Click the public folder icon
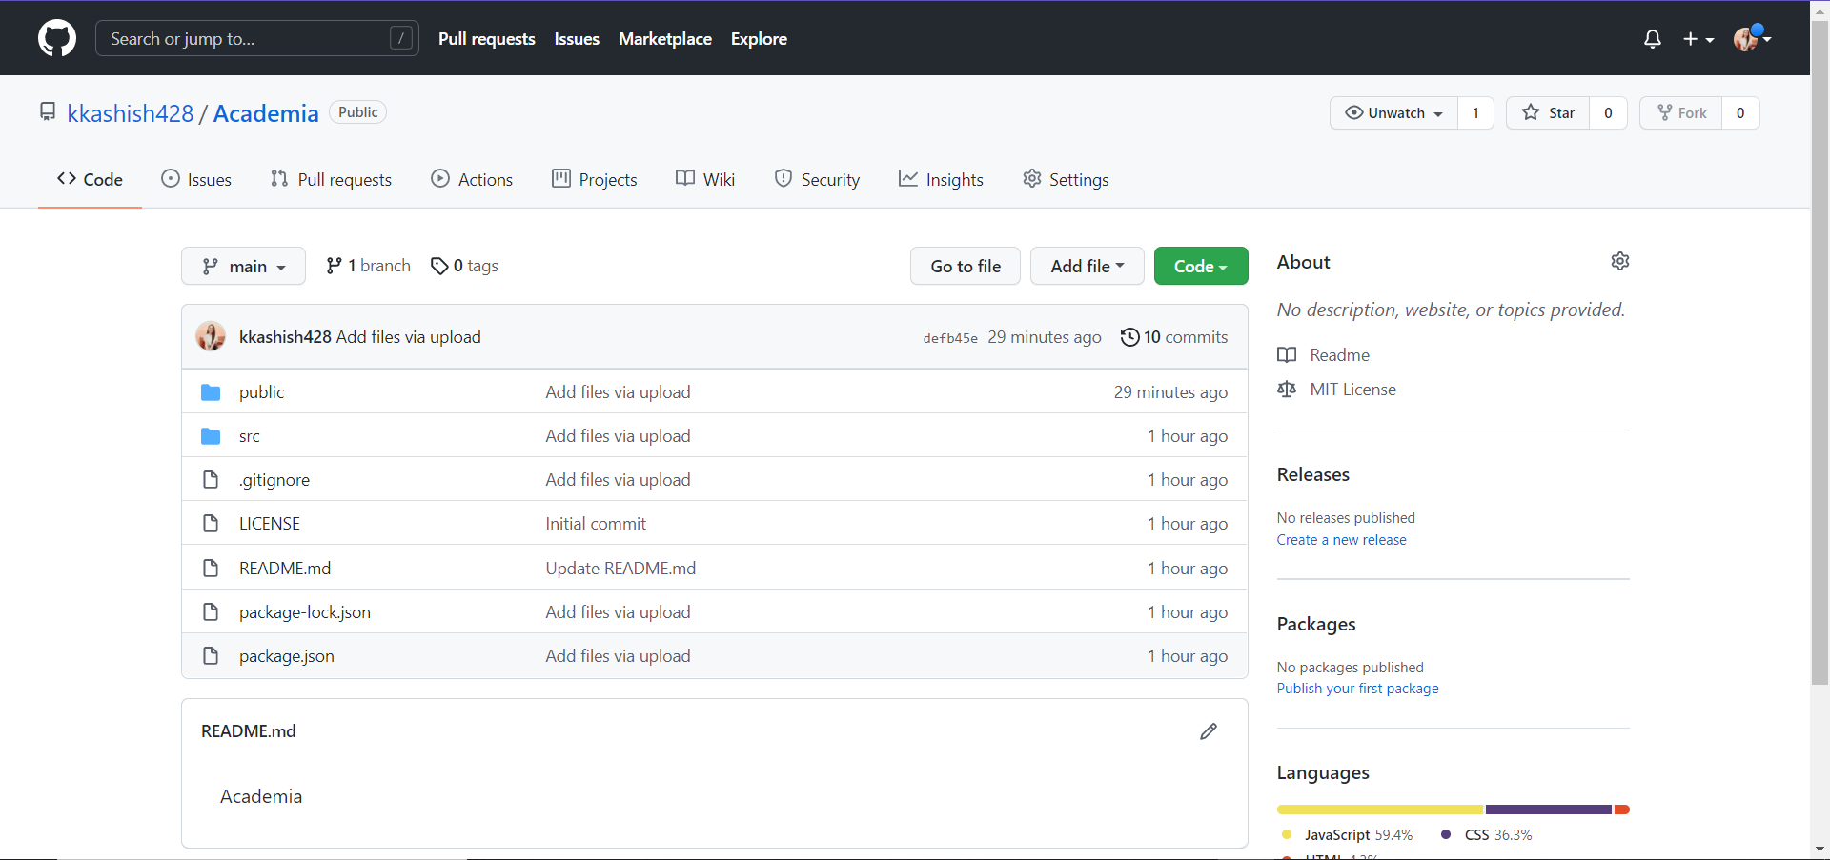 (211, 392)
